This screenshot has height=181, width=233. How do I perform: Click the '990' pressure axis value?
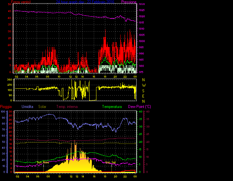(x=141, y=54)
